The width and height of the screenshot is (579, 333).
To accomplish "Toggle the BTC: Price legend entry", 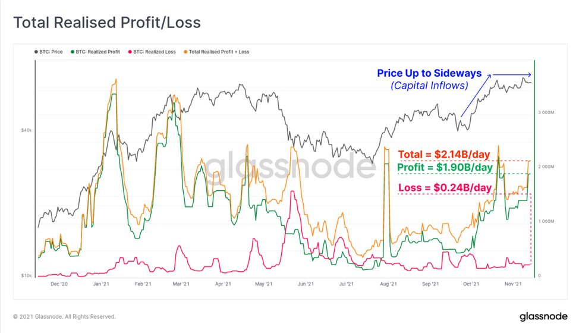I will (48, 52).
